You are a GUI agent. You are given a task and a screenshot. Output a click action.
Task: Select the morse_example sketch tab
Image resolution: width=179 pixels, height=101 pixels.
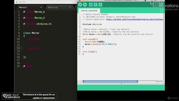pyautogui.click(x=89, y=11)
